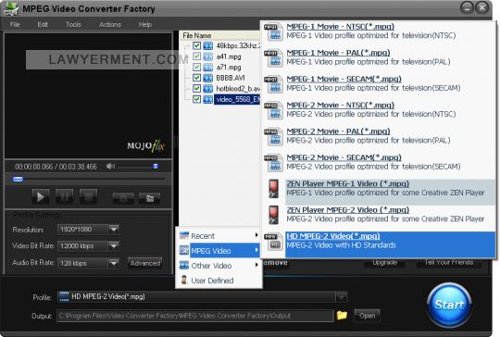Click the HD MPEG-2 Video profile icon
Screen dimensions: 500x337
(273, 242)
